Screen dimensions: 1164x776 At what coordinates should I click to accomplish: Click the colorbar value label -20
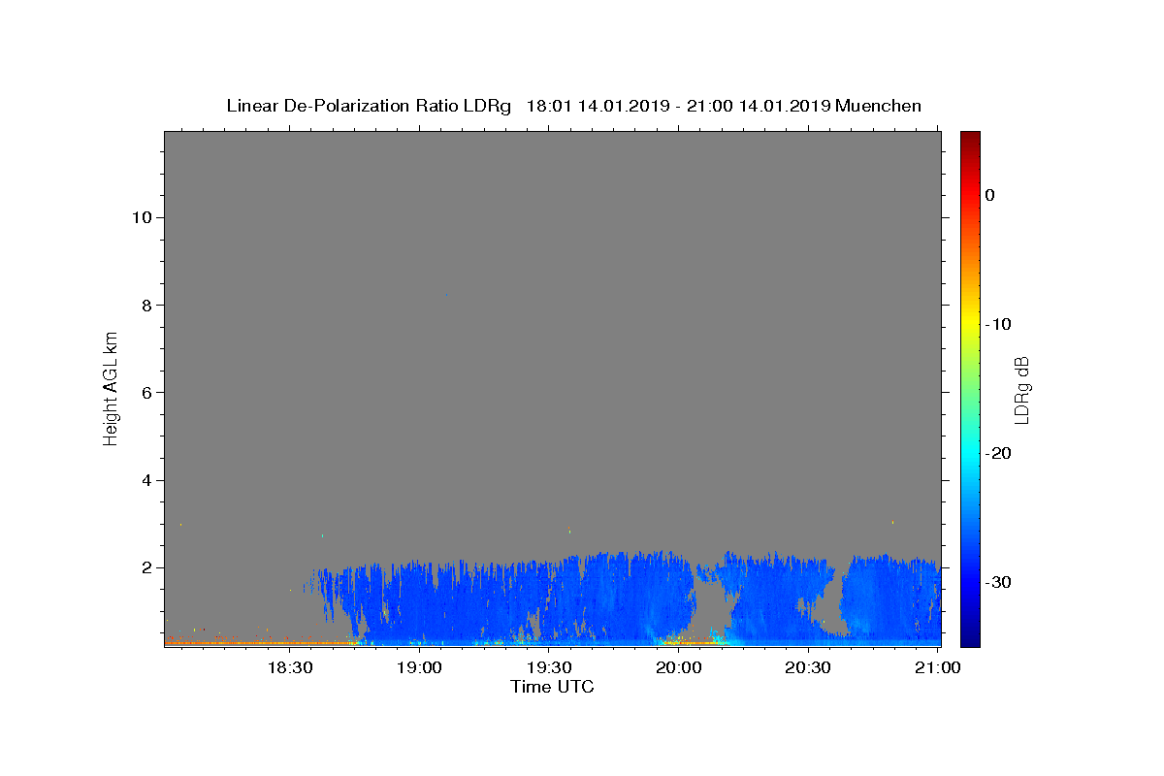click(998, 453)
